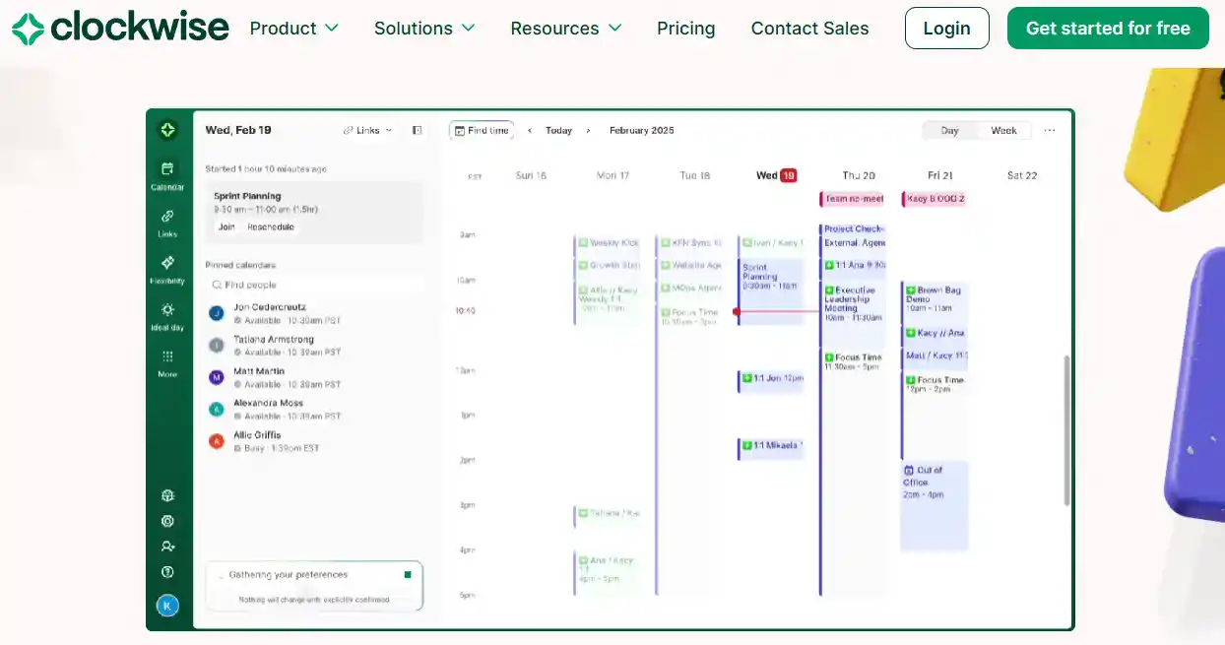Image resolution: width=1225 pixels, height=645 pixels.
Task: Open the help question-mark icon
Action: click(x=167, y=572)
